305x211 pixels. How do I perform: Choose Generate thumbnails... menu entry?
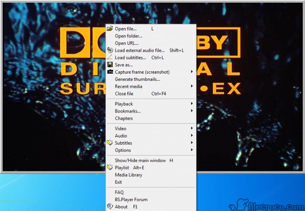tap(137, 79)
